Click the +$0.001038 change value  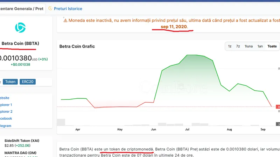pos(20,65)
